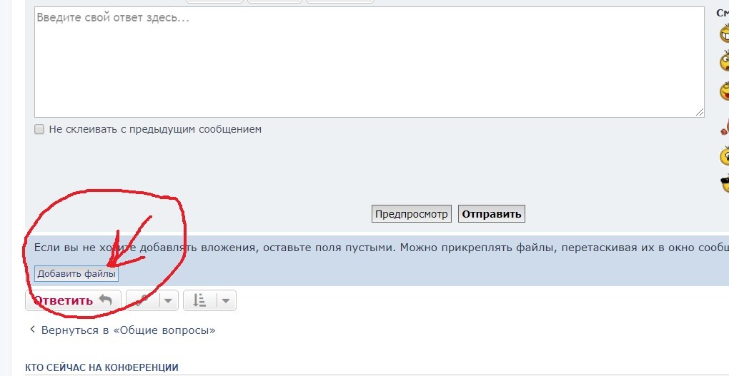Image resolution: width=729 pixels, height=376 pixels.
Task: Click the wrench topic tools icon
Action: pos(143,300)
